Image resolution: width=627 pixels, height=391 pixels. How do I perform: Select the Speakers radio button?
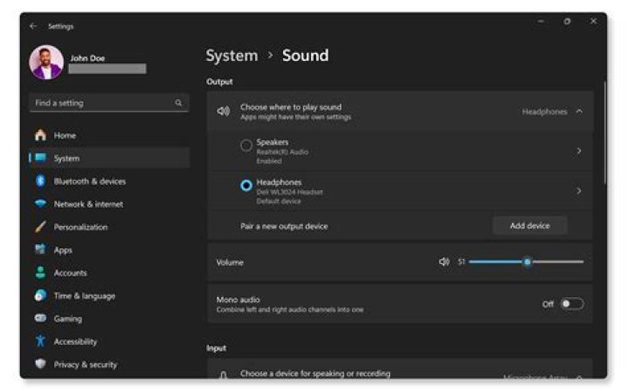(246, 146)
